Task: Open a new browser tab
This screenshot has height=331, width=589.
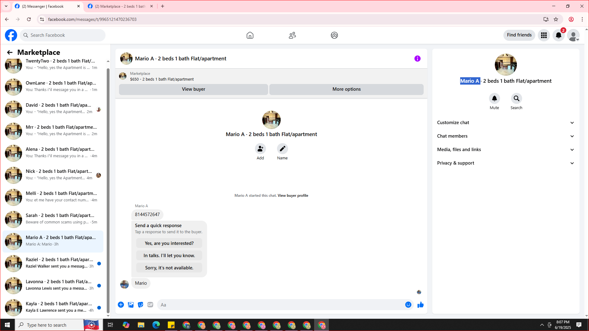Action: coord(163,6)
